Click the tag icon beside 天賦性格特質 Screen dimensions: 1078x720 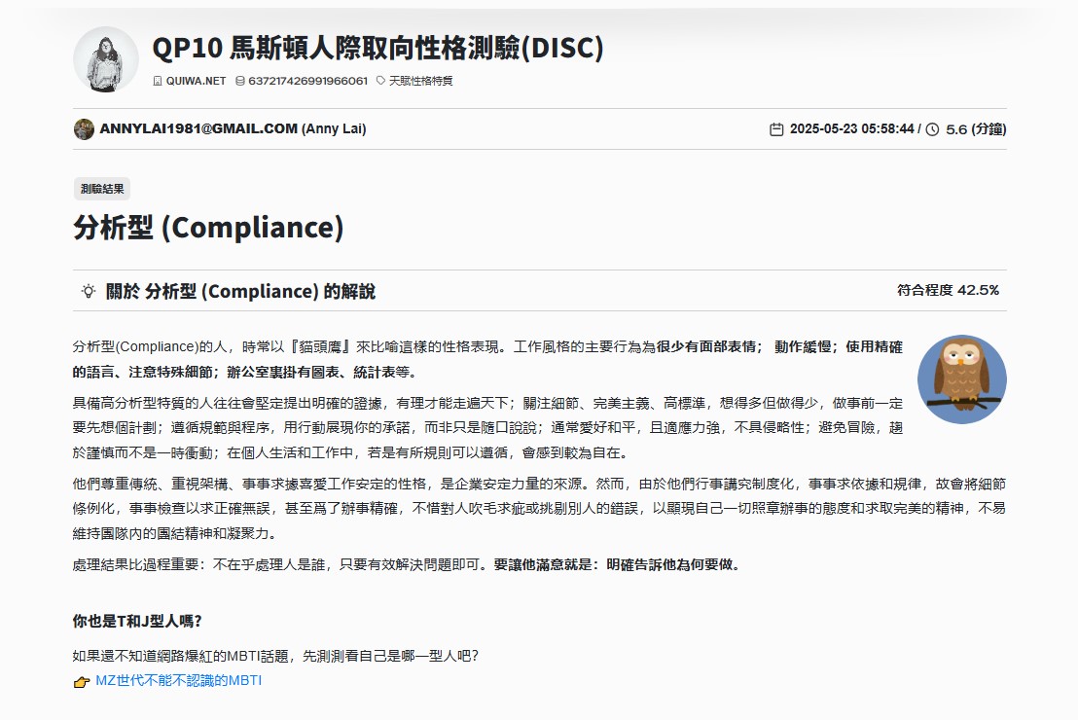pos(380,81)
